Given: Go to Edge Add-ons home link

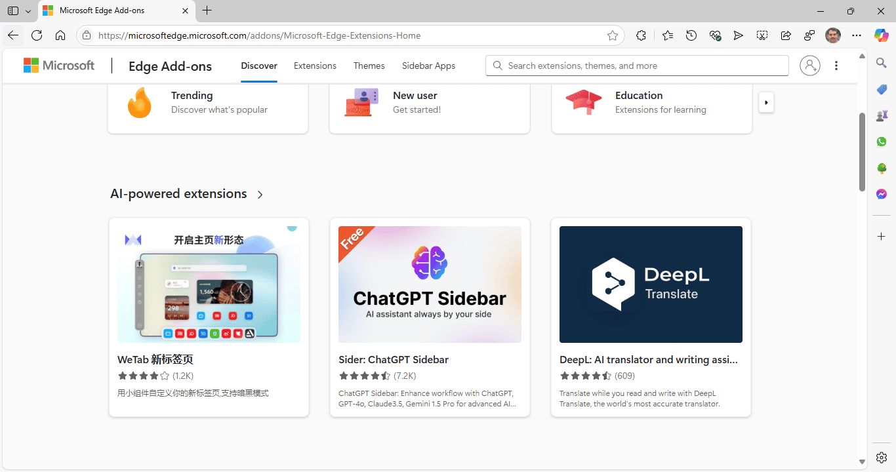Looking at the screenshot, I should pyautogui.click(x=170, y=66).
